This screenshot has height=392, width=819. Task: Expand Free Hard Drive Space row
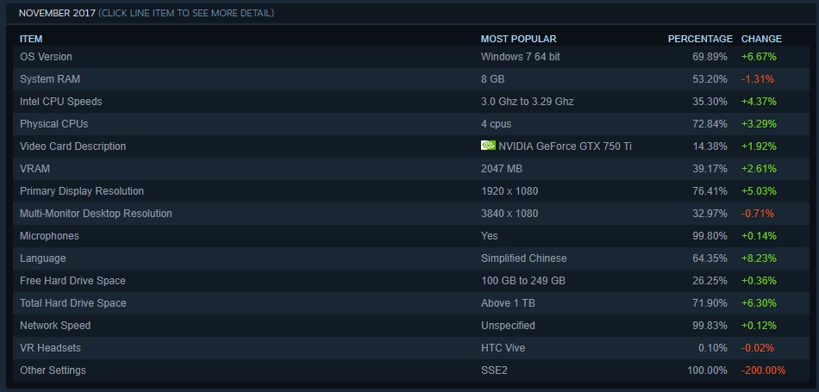coord(72,281)
